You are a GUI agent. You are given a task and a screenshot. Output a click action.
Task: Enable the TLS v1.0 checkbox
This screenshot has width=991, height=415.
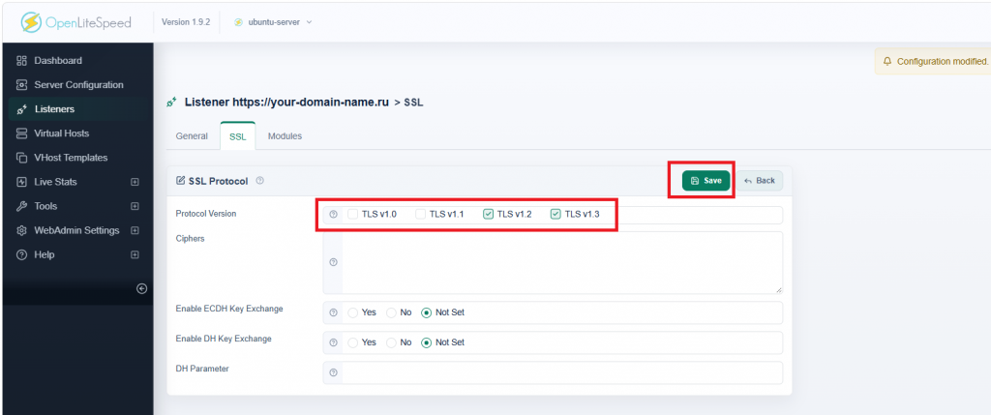[x=352, y=214]
